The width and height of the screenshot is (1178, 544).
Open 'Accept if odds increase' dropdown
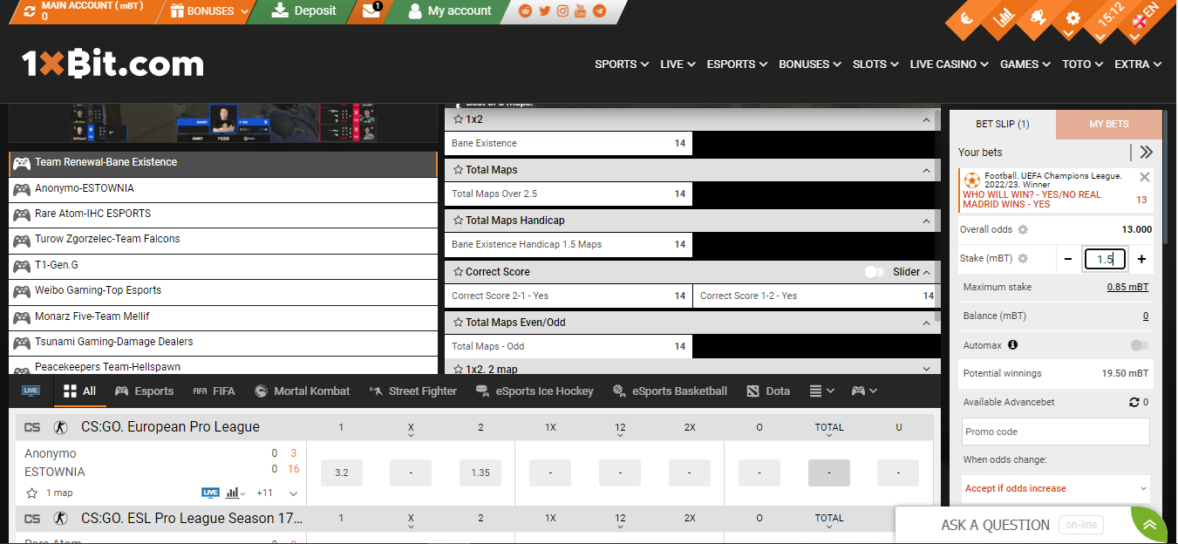(1056, 488)
